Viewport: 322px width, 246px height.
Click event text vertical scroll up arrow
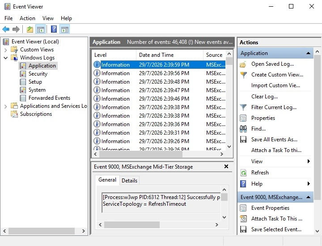[224, 190]
